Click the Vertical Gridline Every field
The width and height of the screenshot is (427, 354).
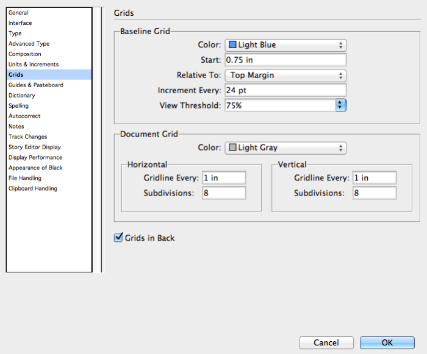(374, 178)
